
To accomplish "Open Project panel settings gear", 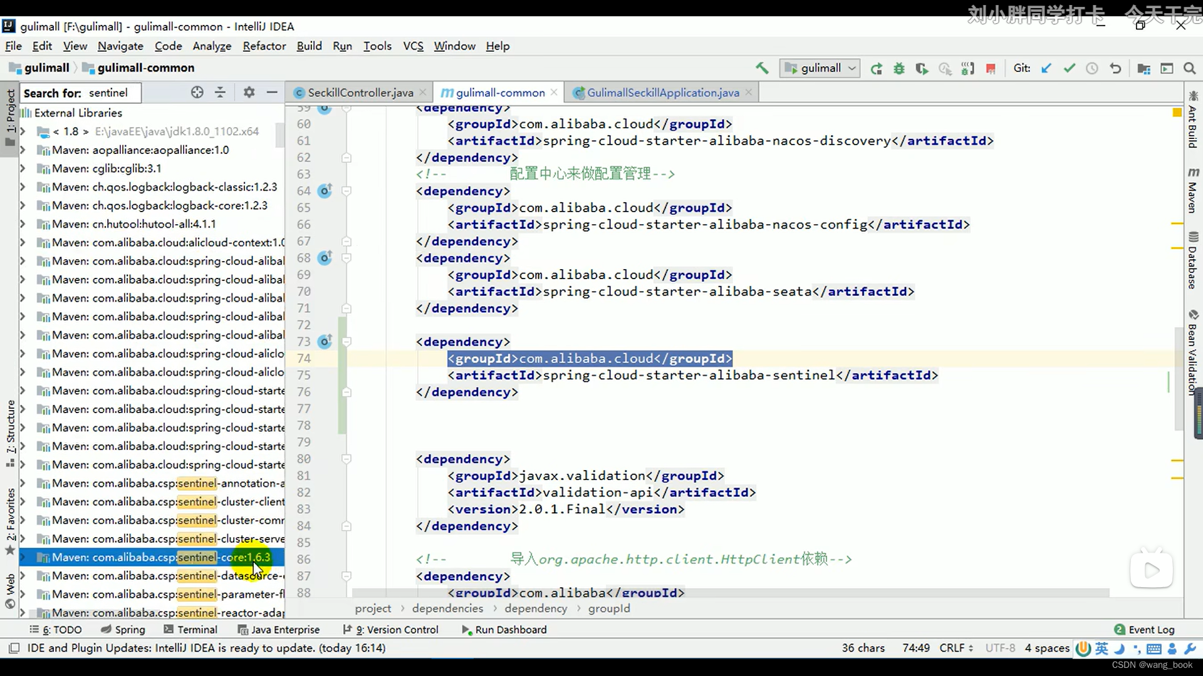I will (x=249, y=93).
